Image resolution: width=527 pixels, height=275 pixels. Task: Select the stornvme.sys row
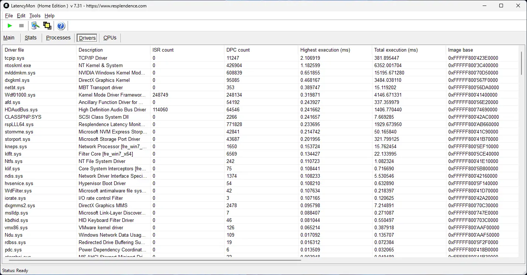[x=261, y=132]
